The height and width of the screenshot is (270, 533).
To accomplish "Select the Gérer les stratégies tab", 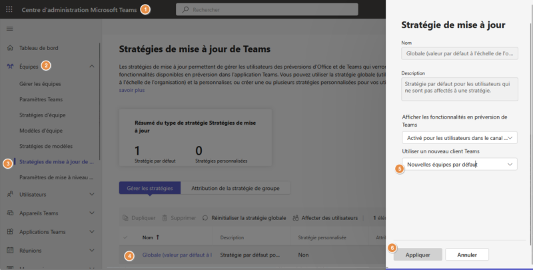I will (149, 188).
